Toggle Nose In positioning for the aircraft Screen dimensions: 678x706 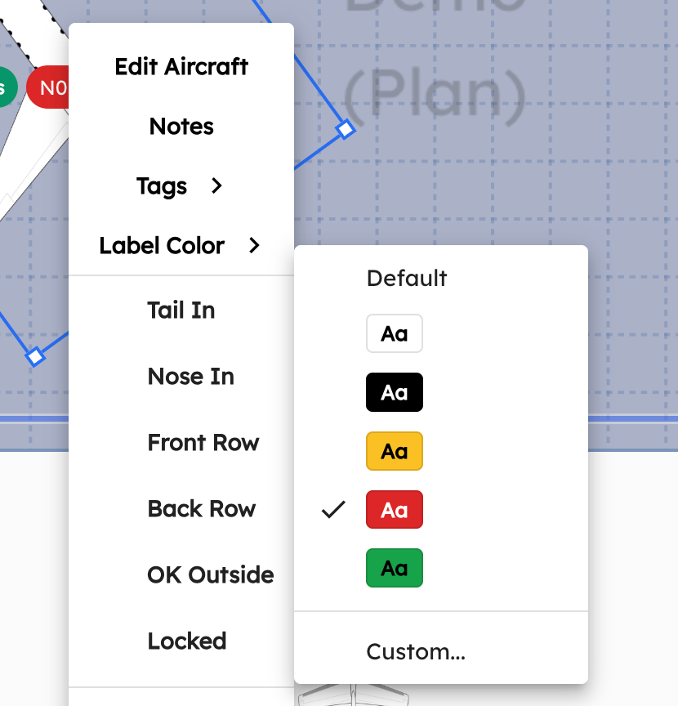pyautogui.click(x=190, y=376)
